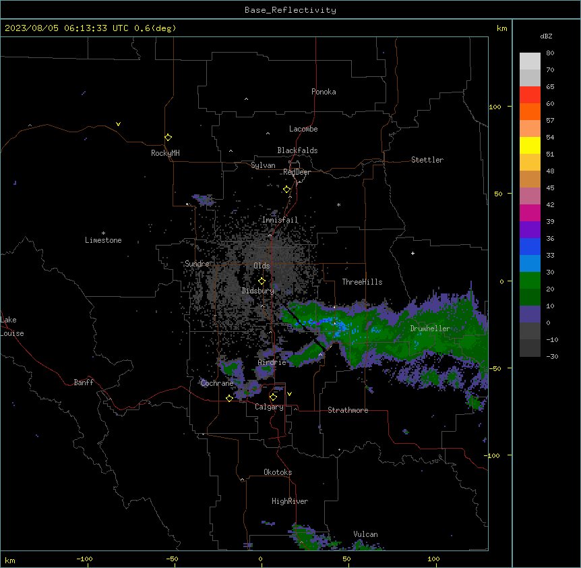Click the yellow diamond marker above RockyMH

tap(169, 137)
